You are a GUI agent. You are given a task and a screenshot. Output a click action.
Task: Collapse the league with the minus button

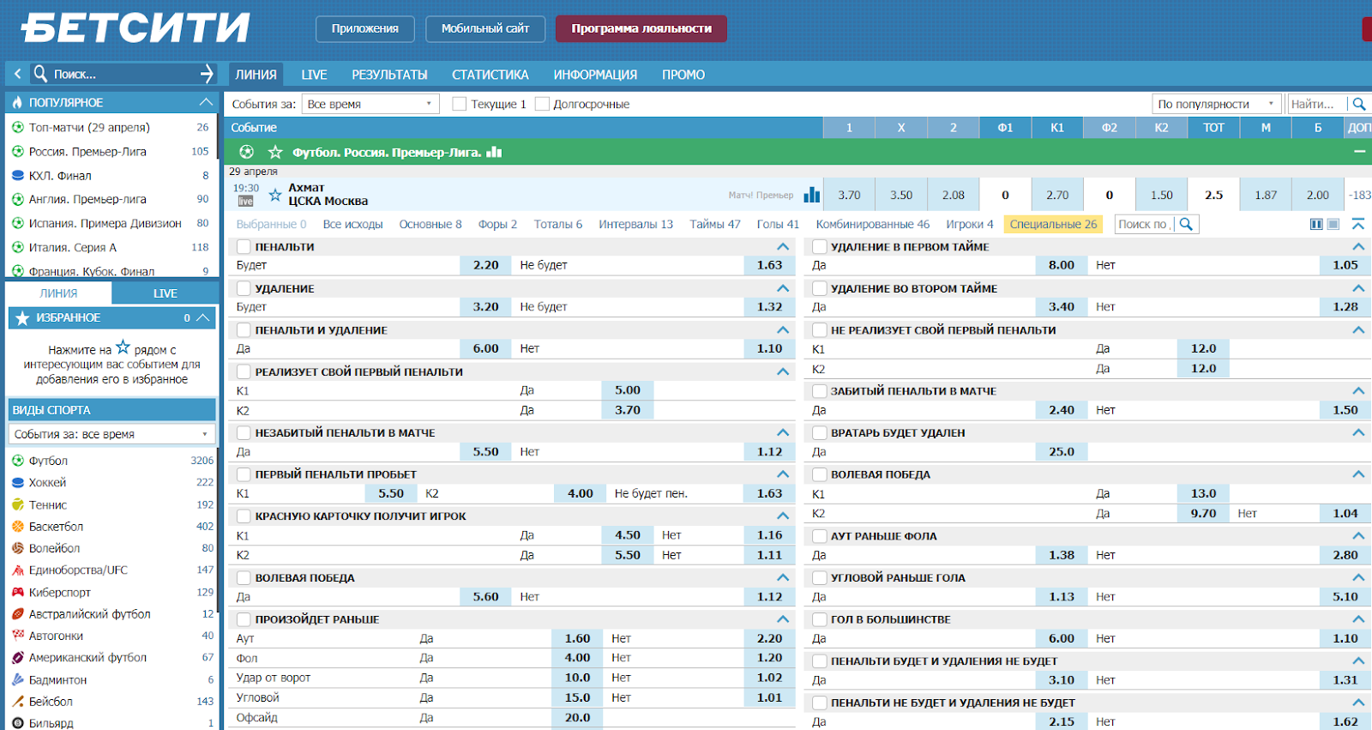point(1359,152)
